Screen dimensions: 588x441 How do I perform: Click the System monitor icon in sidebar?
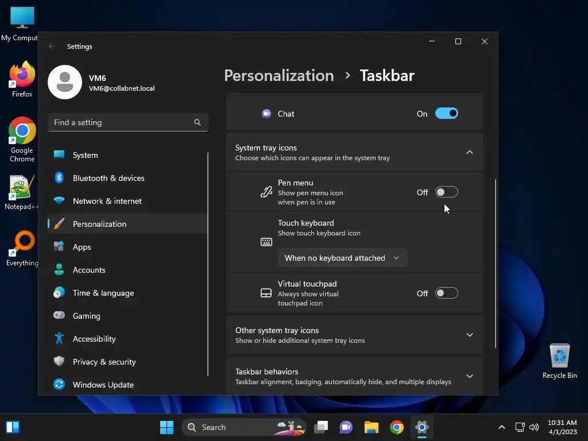click(59, 154)
